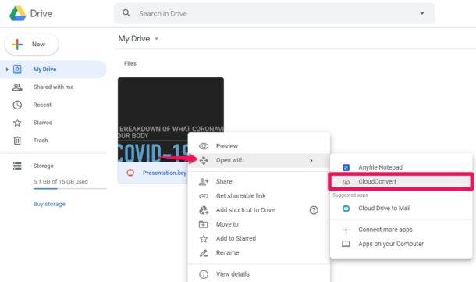Screen dimensions: 476x282
Task: Choose Move to in context menu
Action: coord(258,224)
